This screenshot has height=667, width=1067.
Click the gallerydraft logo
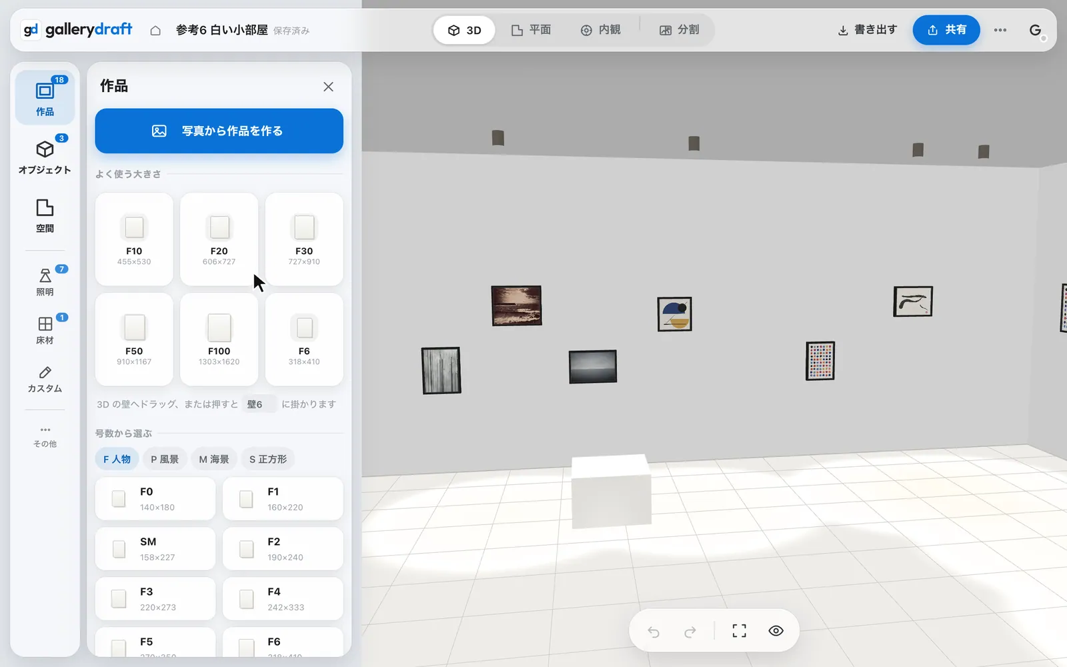[x=78, y=30]
